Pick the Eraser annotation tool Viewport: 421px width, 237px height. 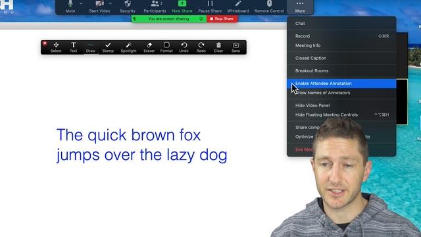click(149, 47)
